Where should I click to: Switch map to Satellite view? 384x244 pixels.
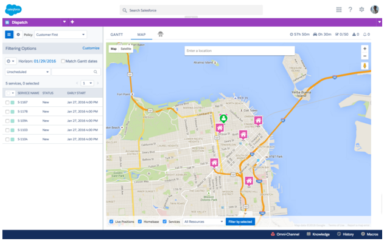tap(125, 48)
